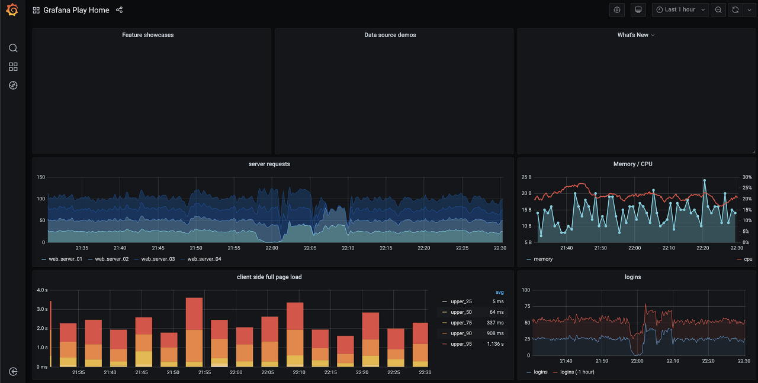Viewport: 758px width, 383px height.
Task: Click the What's New panel resize handle
Action: click(753, 152)
